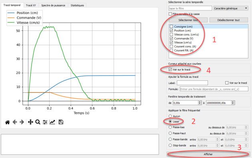This screenshot has width=252, height=158.
Task: Step the Stop-bande lower frequency spinner
Action: tap(217, 146)
